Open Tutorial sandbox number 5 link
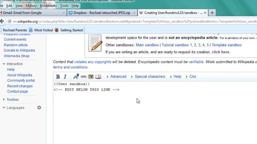This screenshot has width=257, height=144. (x=208, y=45)
